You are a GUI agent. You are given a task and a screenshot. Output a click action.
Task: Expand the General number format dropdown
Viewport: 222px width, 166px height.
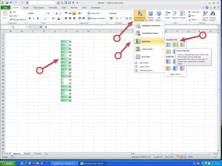pyautogui.click(x=131, y=13)
